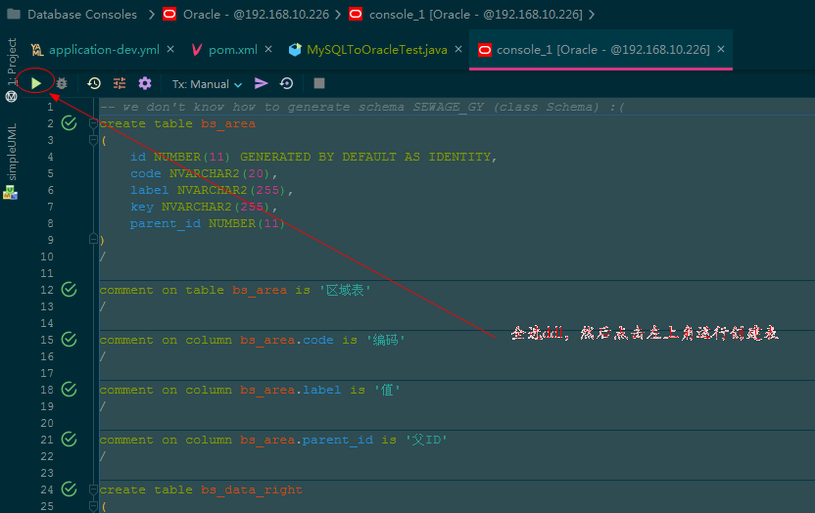Click the text GENERATED BY DEFAULT AS IDENTITY
The height and width of the screenshot is (513, 815).
365,157
